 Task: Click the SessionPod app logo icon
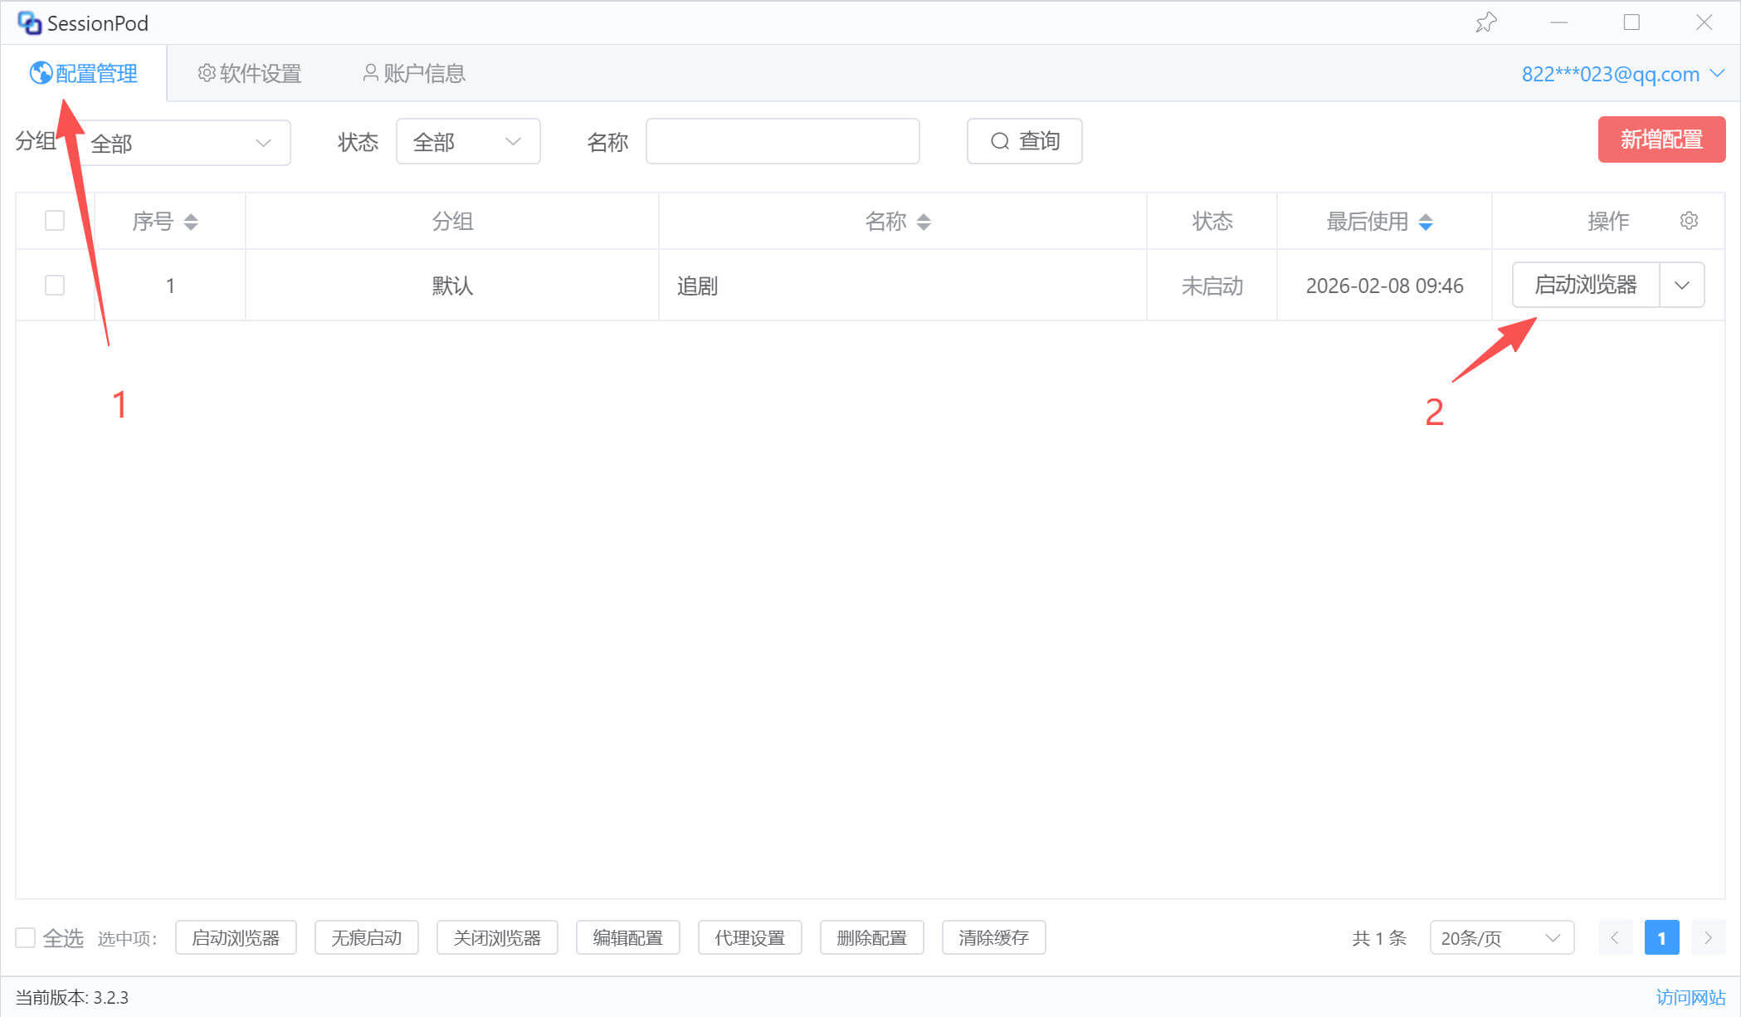(29, 23)
